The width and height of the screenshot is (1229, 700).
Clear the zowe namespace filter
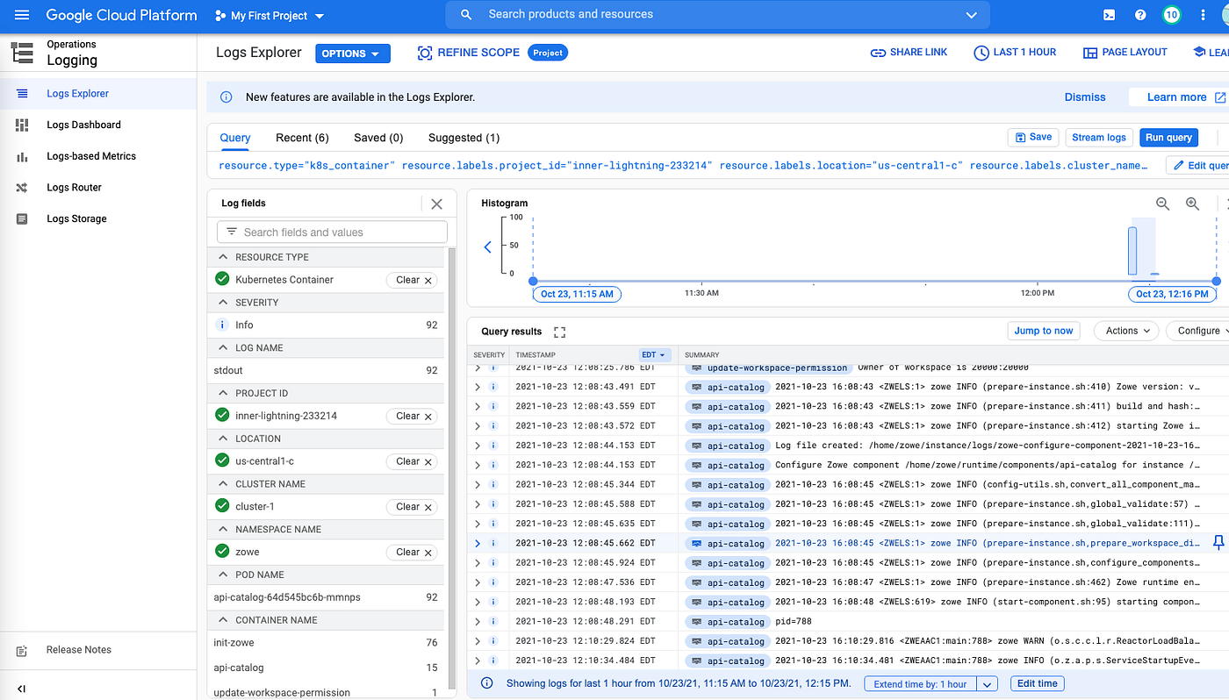click(413, 552)
